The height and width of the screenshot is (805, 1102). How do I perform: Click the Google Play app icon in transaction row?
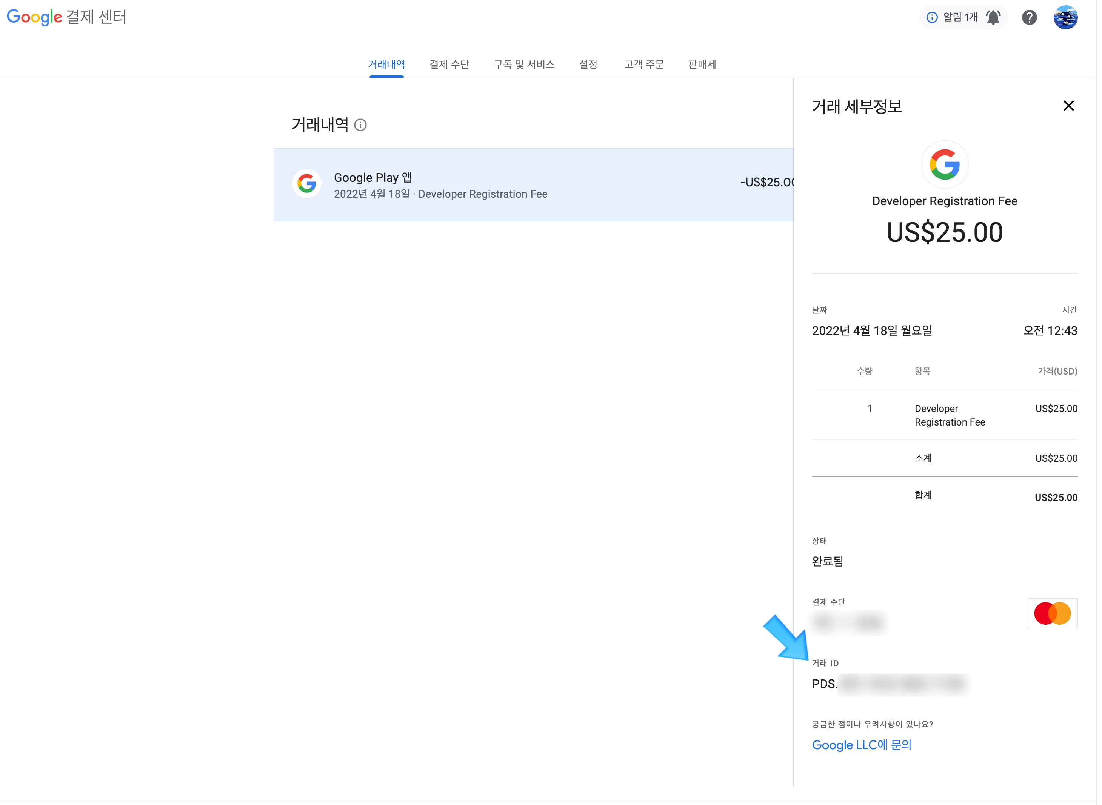point(306,184)
